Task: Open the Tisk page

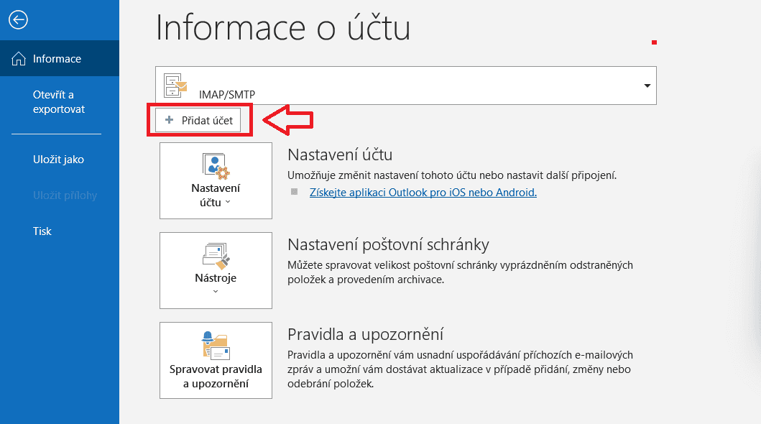Action: click(42, 231)
